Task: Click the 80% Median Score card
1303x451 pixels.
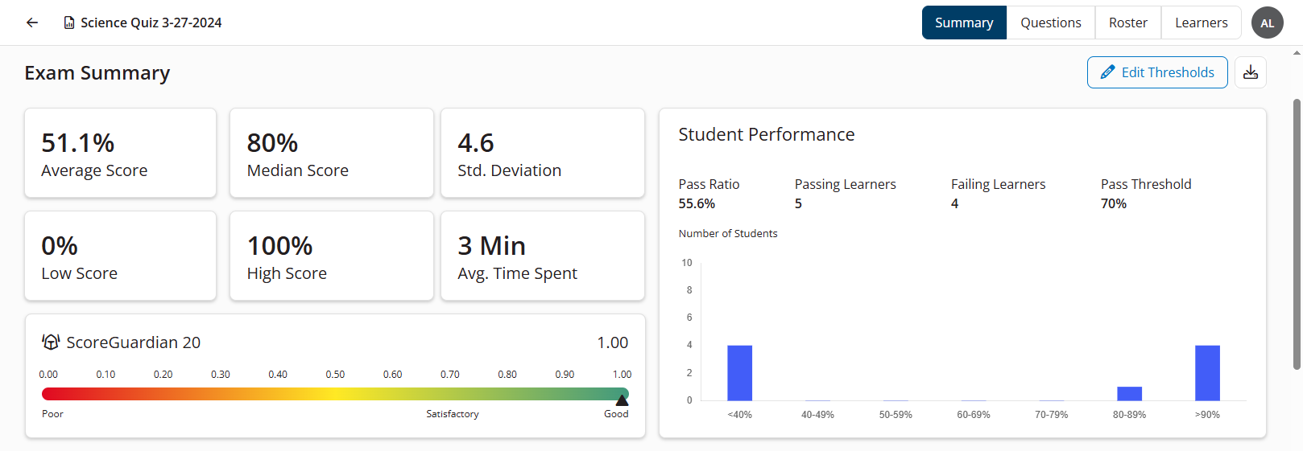Action: point(332,153)
